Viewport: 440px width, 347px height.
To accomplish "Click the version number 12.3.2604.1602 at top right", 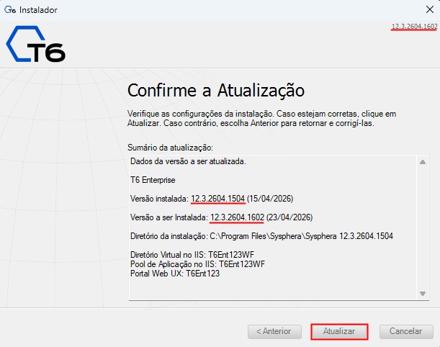I will pyautogui.click(x=415, y=27).
